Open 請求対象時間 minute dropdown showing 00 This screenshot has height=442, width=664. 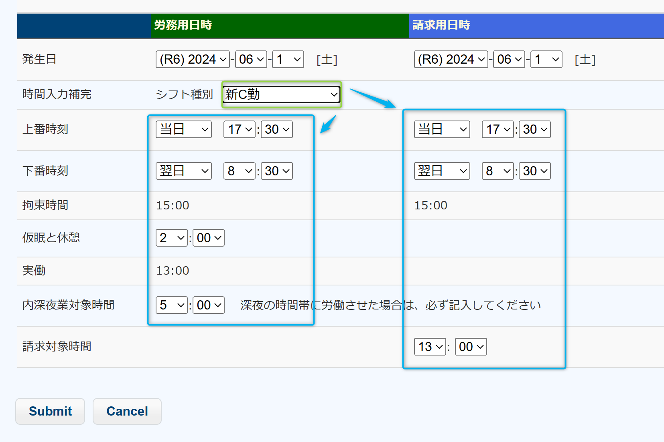click(x=471, y=347)
